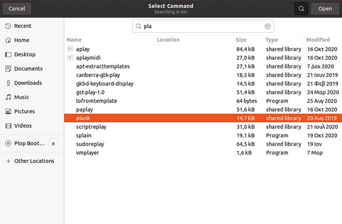This screenshot has height=224, width=342.
Task: Open the Pictures folder
Action: pyautogui.click(x=32, y=111)
